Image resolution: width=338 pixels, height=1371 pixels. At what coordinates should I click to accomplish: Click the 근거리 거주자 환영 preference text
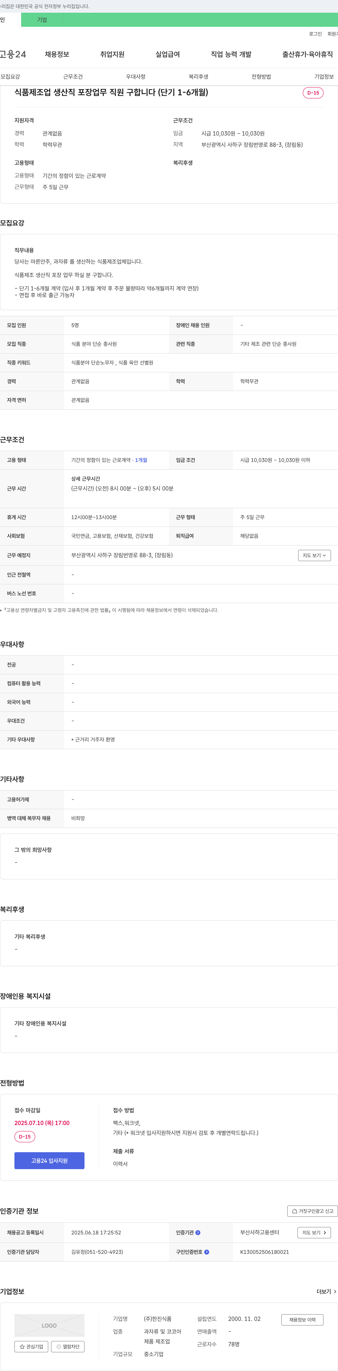pos(93,740)
